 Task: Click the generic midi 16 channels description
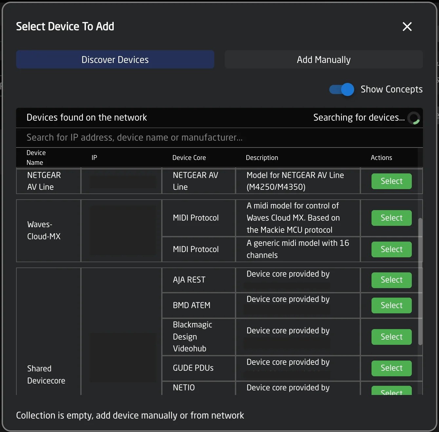(298, 249)
